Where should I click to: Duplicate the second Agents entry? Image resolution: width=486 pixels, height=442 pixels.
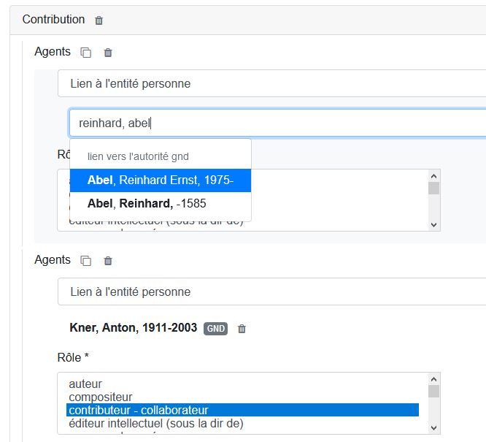click(x=86, y=261)
